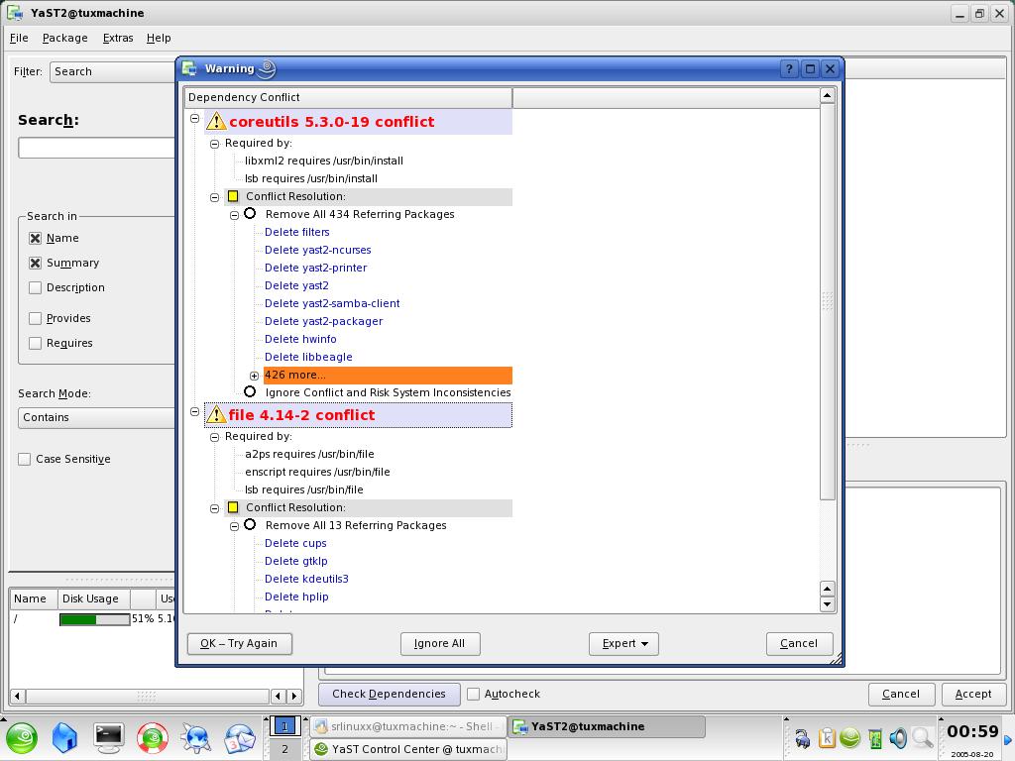
Task: Select Remove All 13 Referring Packages radio
Action: click(250, 525)
